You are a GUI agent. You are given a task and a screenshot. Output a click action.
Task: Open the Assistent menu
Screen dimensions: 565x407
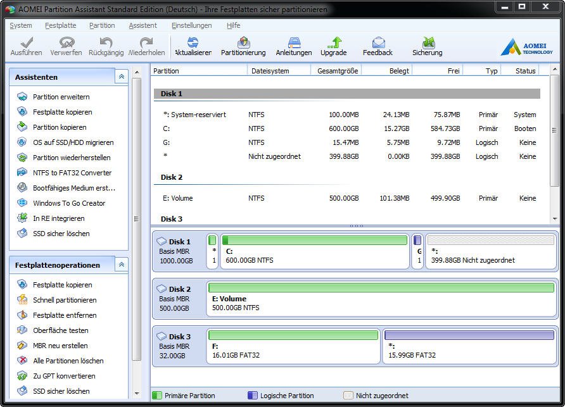point(143,25)
